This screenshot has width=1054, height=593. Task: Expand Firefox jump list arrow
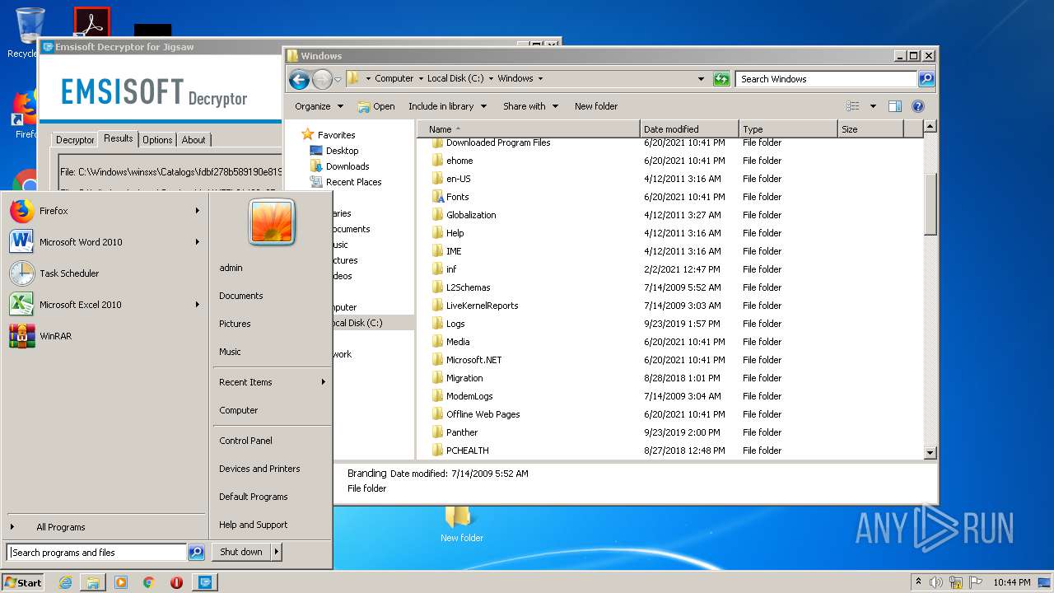197,211
